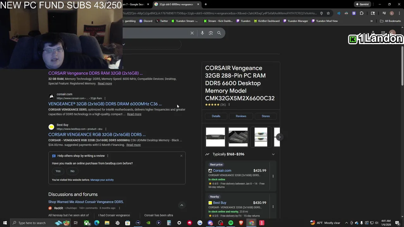Collapse the Reddit discussion with the up chevron
The image size is (404, 227).
point(181,205)
